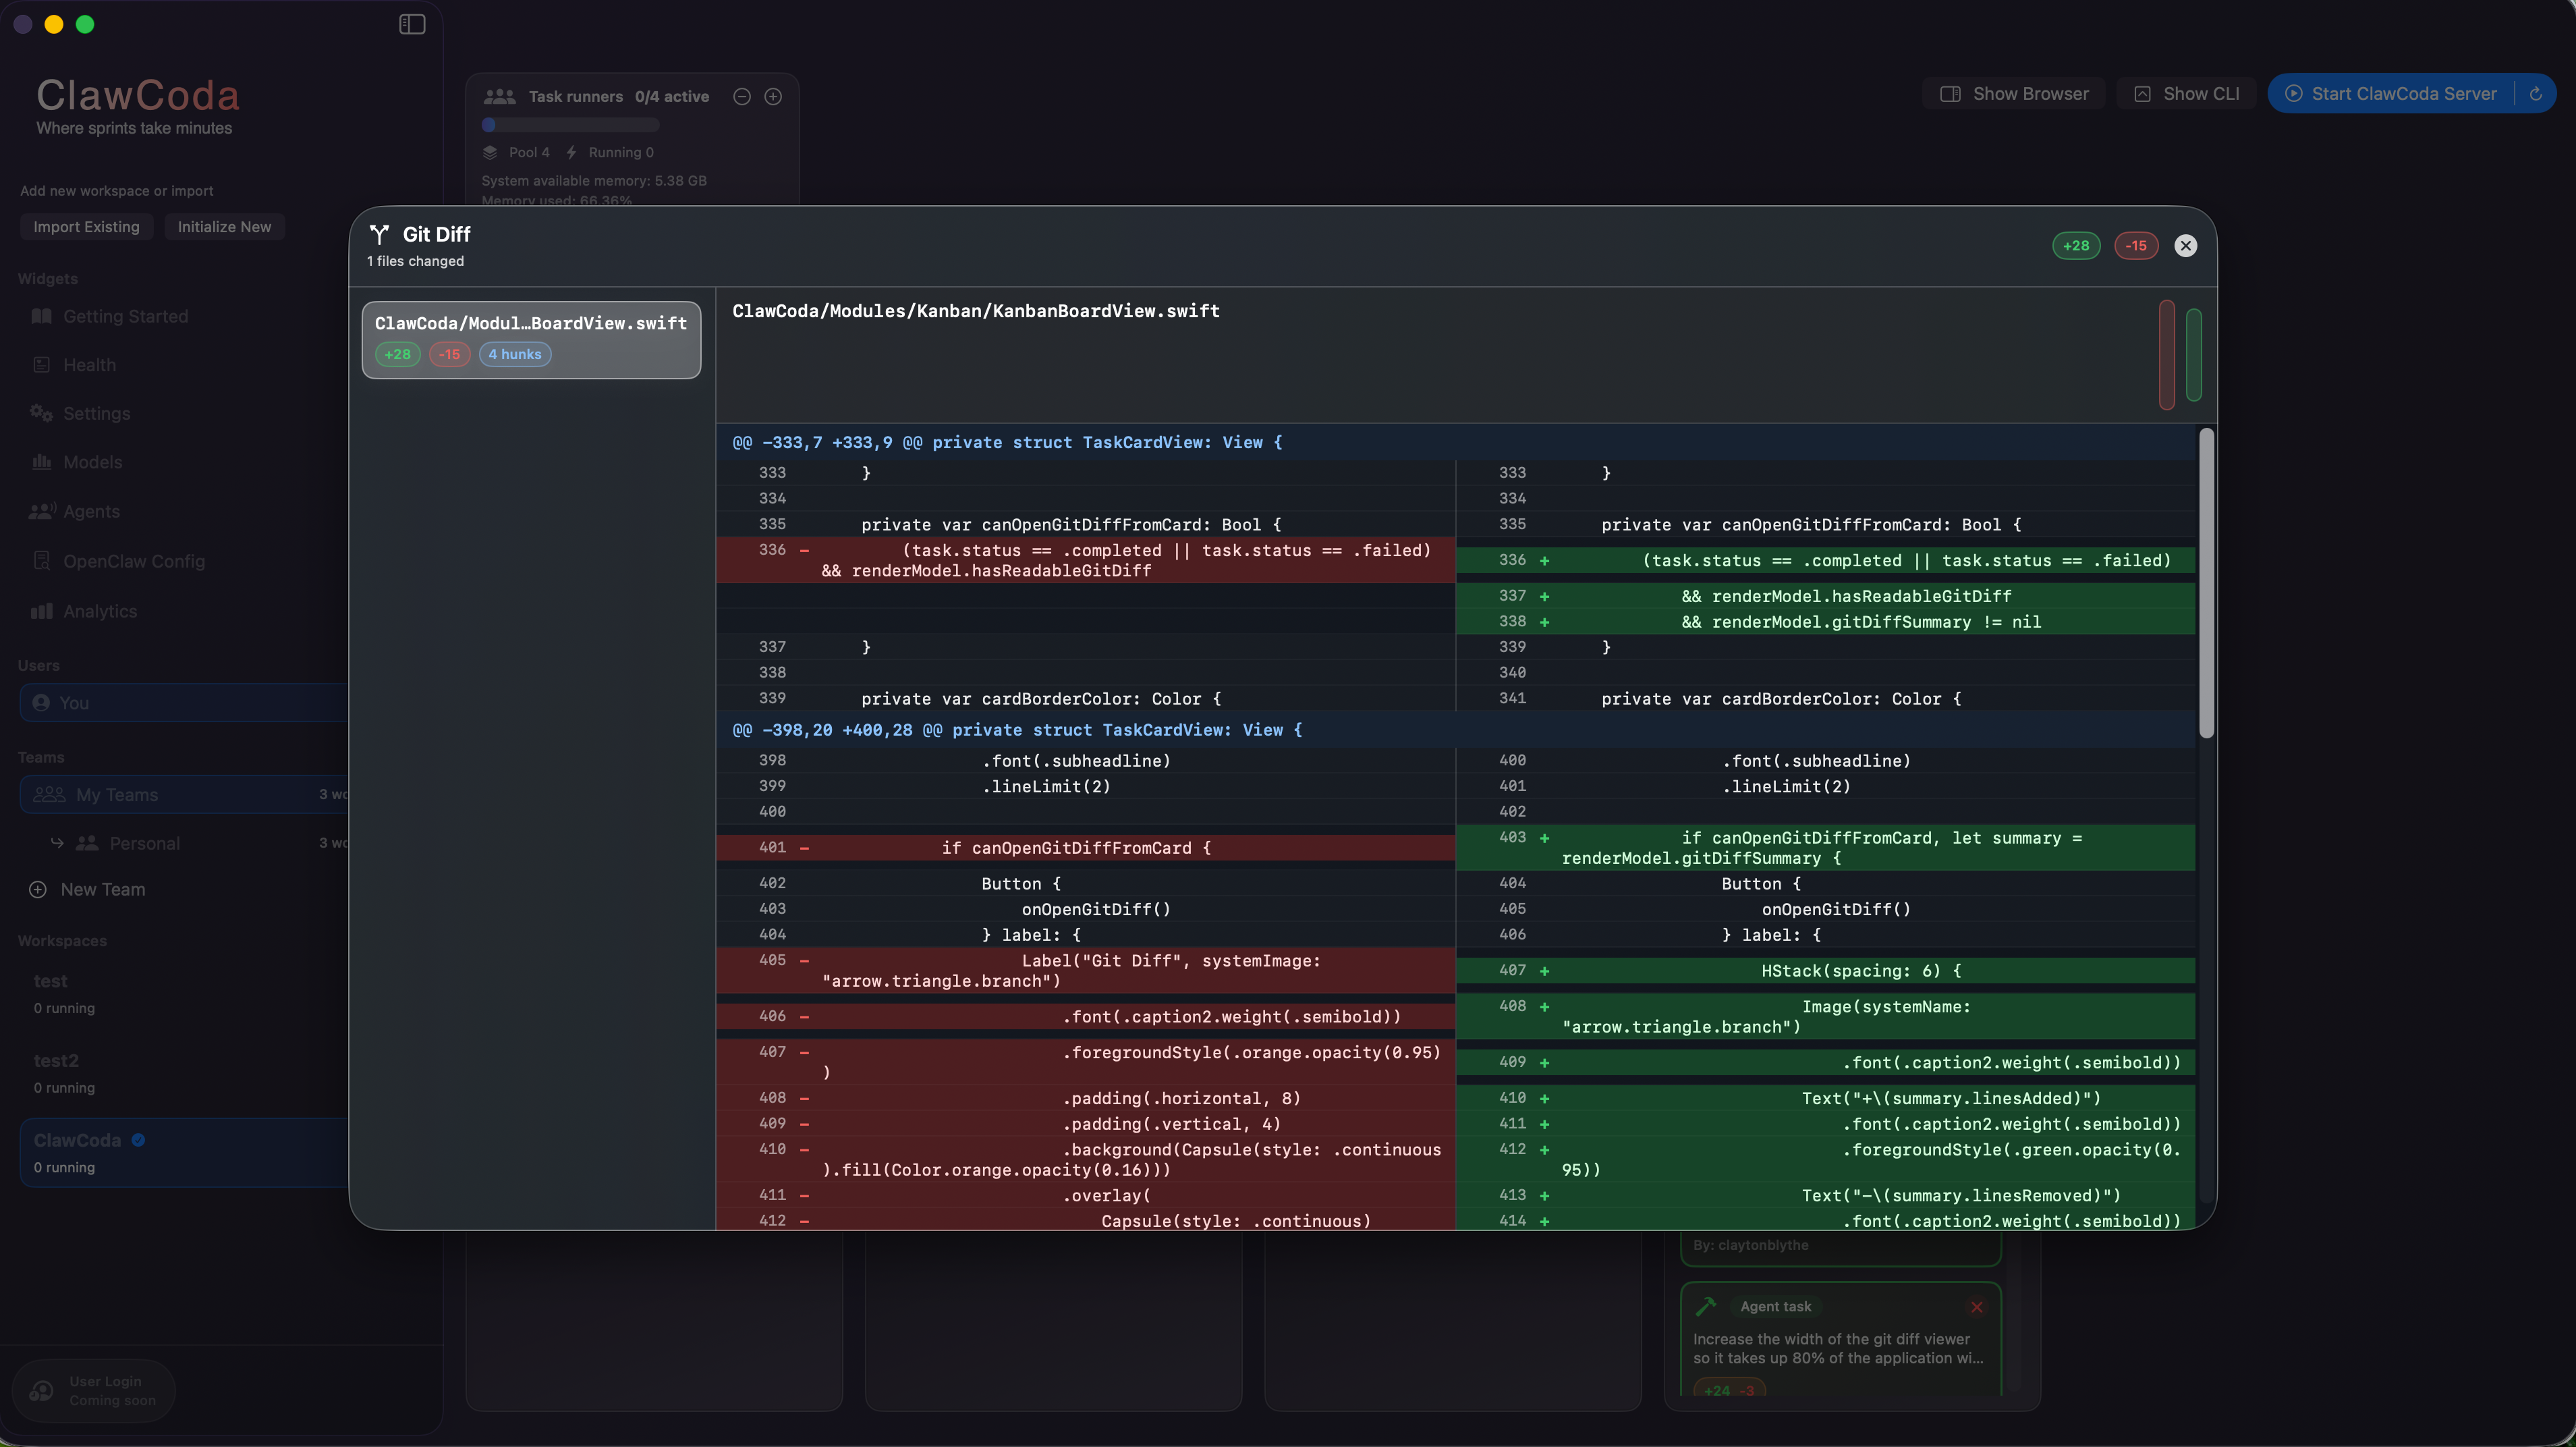
Task: Click the New Team button
Action: (x=88, y=890)
